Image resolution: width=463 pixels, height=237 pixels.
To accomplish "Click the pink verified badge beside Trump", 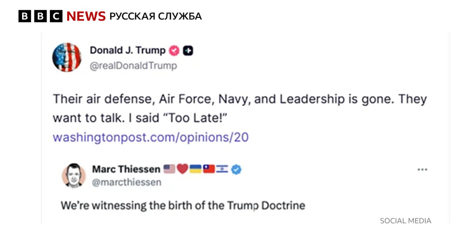I will [x=174, y=51].
